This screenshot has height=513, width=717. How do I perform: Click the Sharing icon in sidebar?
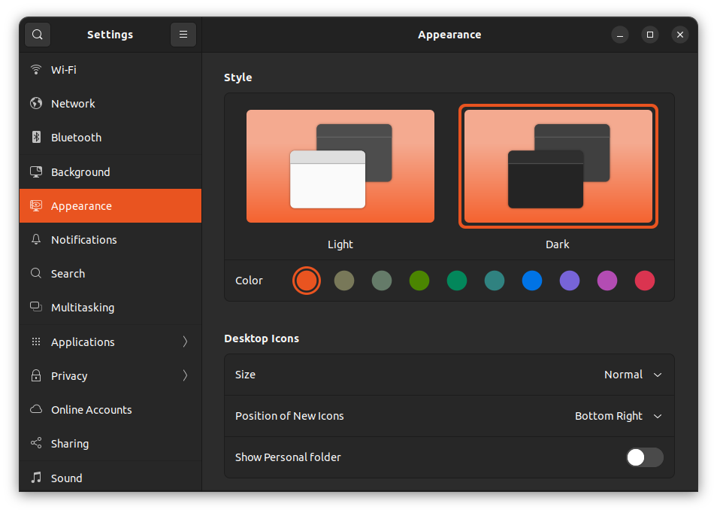click(36, 444)
